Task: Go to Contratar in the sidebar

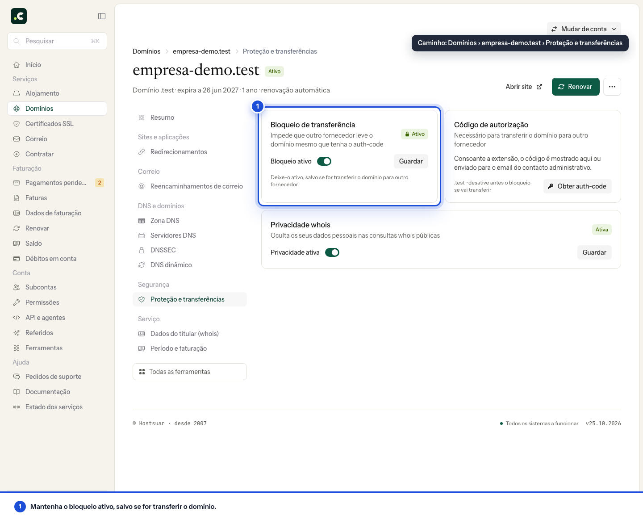Action: click(x=57, y=154)
